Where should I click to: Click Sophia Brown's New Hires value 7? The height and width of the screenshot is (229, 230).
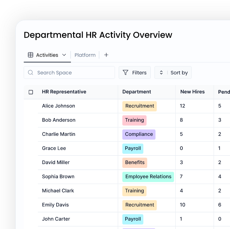click(181, 177)
